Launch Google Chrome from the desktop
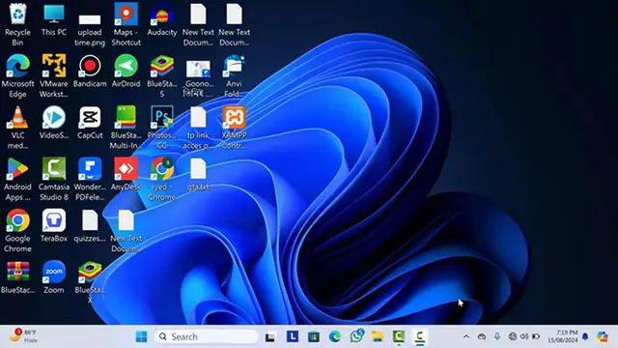618x348 pixels. 17,231
